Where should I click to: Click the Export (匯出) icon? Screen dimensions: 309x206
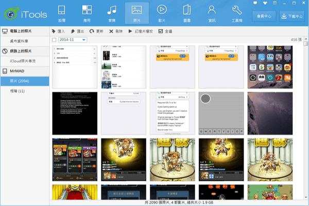pyautogui.click(x=73, y=31)
